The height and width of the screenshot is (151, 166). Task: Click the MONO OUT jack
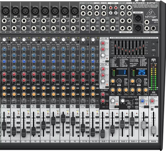[147, 28]
